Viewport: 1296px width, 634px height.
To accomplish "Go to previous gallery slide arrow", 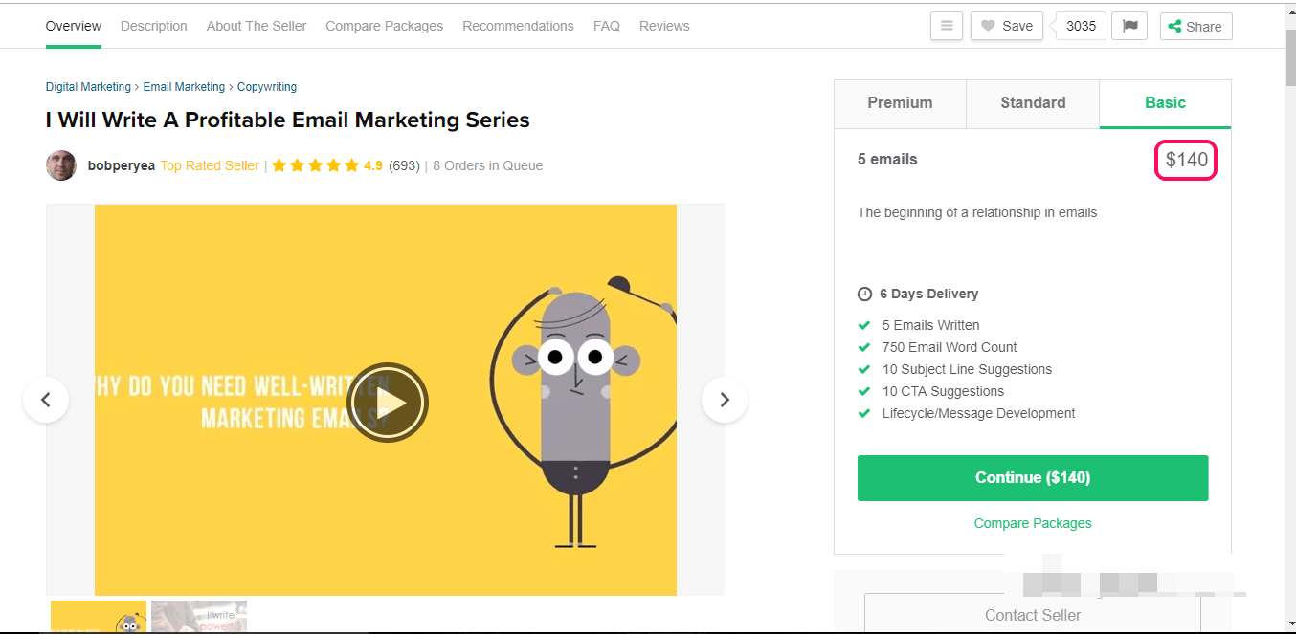I will click(46, 400).
